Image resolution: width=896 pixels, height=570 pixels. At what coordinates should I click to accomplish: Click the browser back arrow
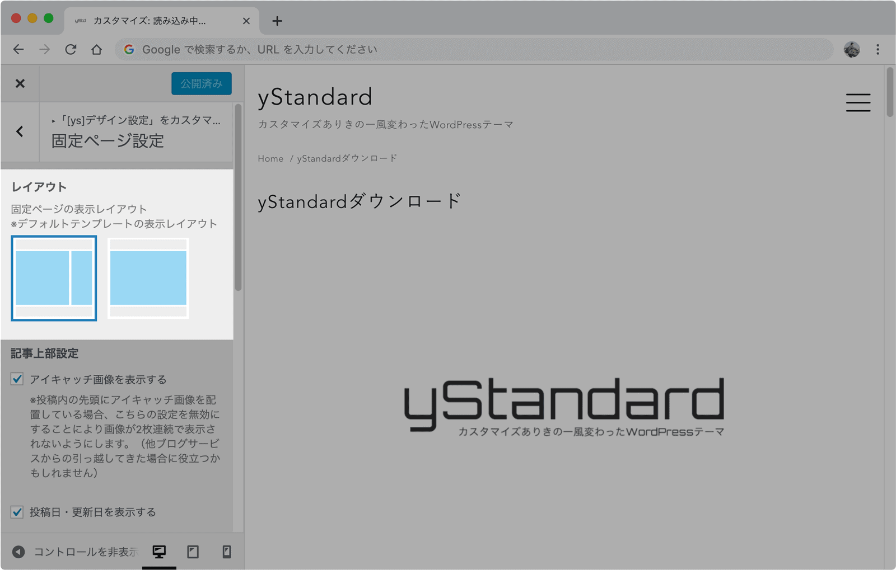[18, 49]
